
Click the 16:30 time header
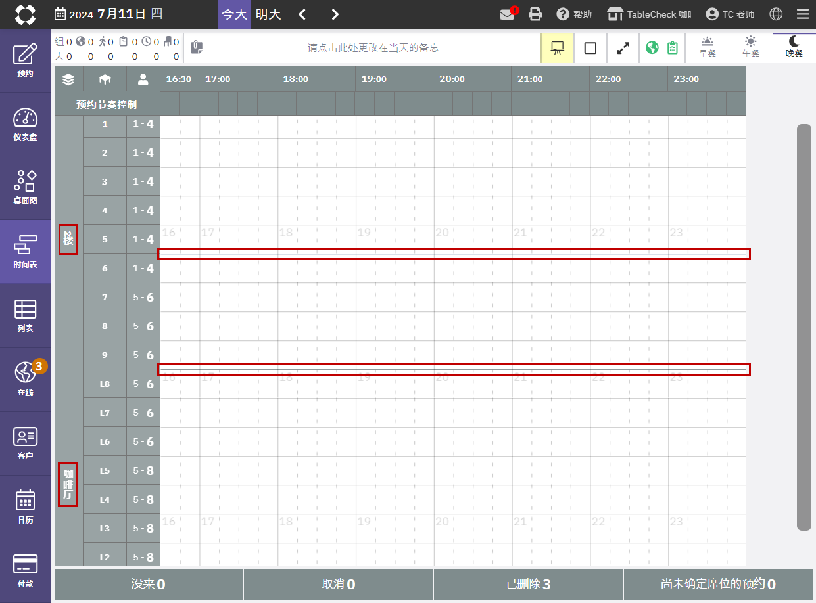pyautogui.click(x=179, y=79)
